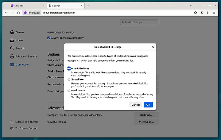Viewport: 221px width, 140px height.
Task: Click the dialog title 'Select a Built-In Bridge'
Action: [108, 47]
